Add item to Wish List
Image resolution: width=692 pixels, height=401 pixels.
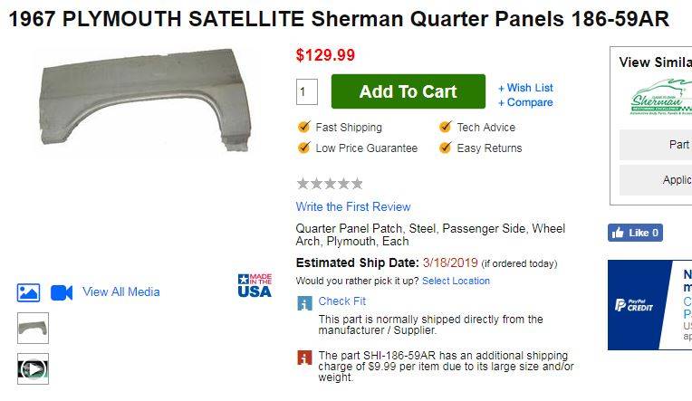(525, 88)
